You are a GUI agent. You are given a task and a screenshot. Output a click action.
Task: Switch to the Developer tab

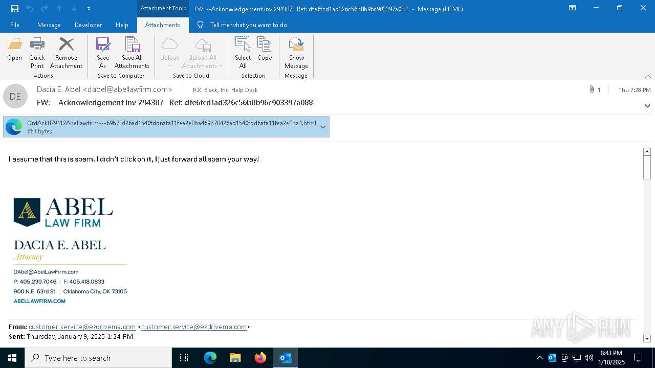88,25
